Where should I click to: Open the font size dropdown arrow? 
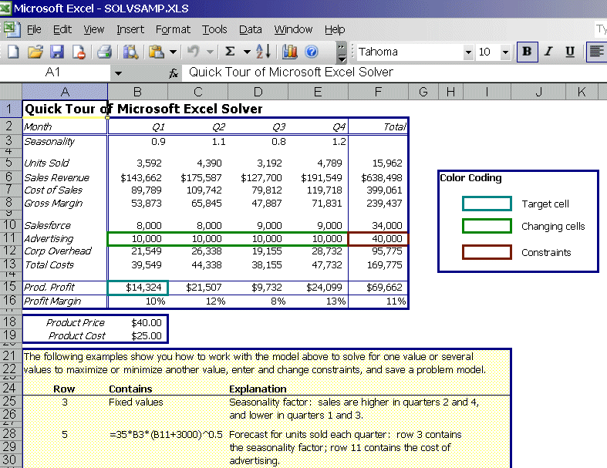point(506,52)
